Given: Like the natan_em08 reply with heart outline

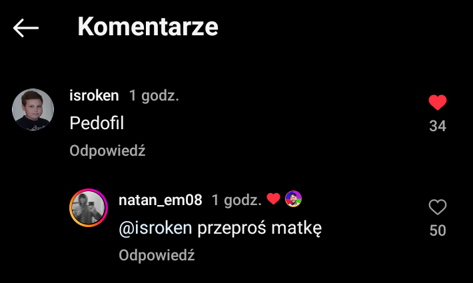Looking at the screenshot, I should point(438,207).
